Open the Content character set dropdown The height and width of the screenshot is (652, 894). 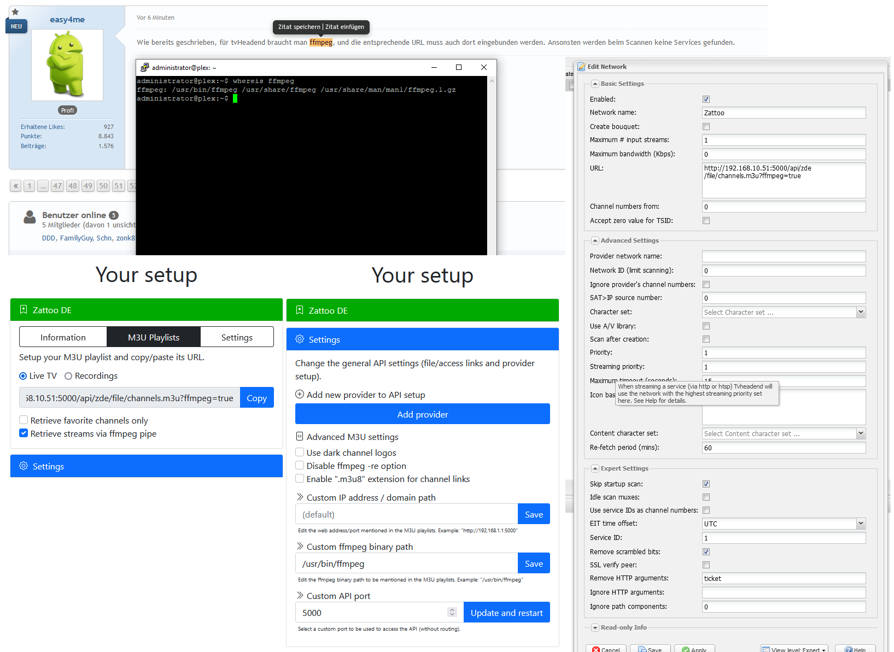click(861, 433)
